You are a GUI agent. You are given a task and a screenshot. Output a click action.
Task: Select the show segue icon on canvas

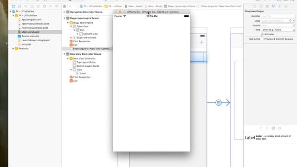[x=219, y=103]
